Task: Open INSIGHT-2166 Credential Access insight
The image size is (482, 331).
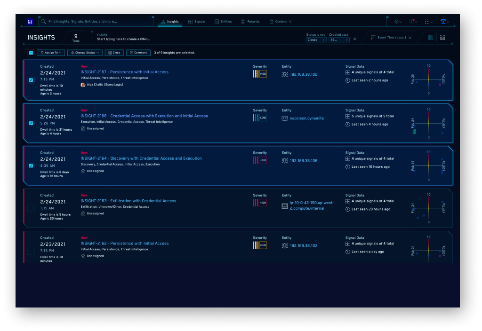Action: pos(144,116)
